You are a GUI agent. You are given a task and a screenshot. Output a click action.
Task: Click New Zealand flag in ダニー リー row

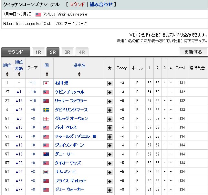tap(46, 154)
